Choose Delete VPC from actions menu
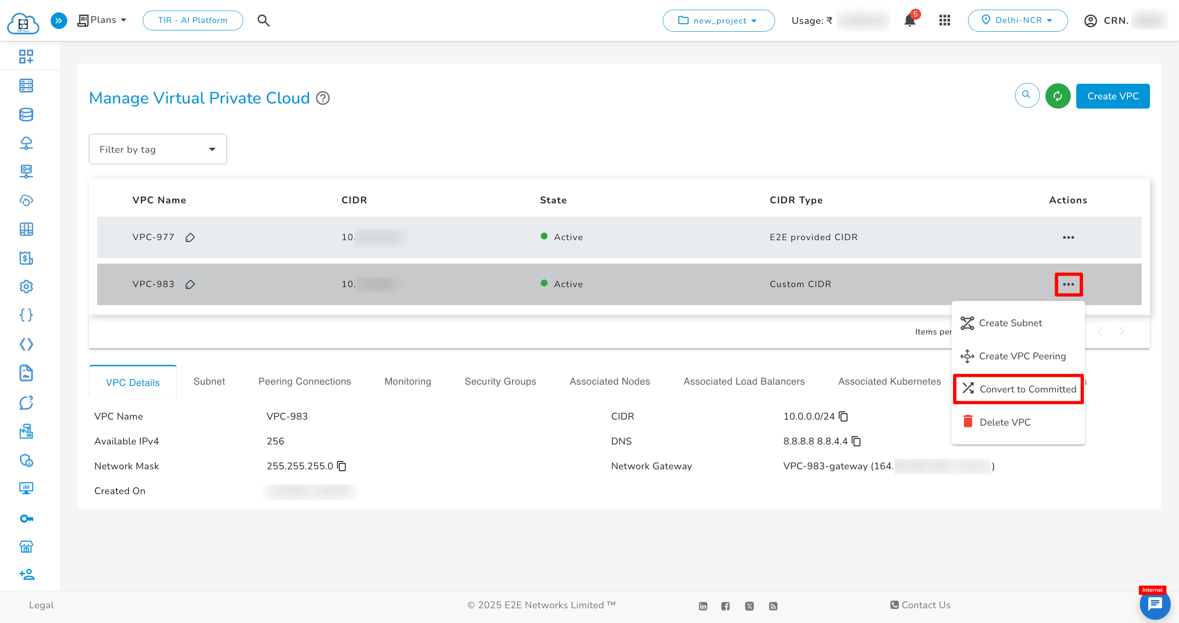This screenshot has height=623, width=1179. (x=1004, y=422)
